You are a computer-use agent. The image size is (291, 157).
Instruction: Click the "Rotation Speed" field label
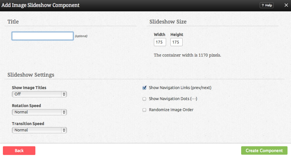pyautogui.click(x=26, y=106)
